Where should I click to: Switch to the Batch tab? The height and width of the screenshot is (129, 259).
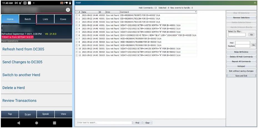pyautogui.click(x=28, y=19)
